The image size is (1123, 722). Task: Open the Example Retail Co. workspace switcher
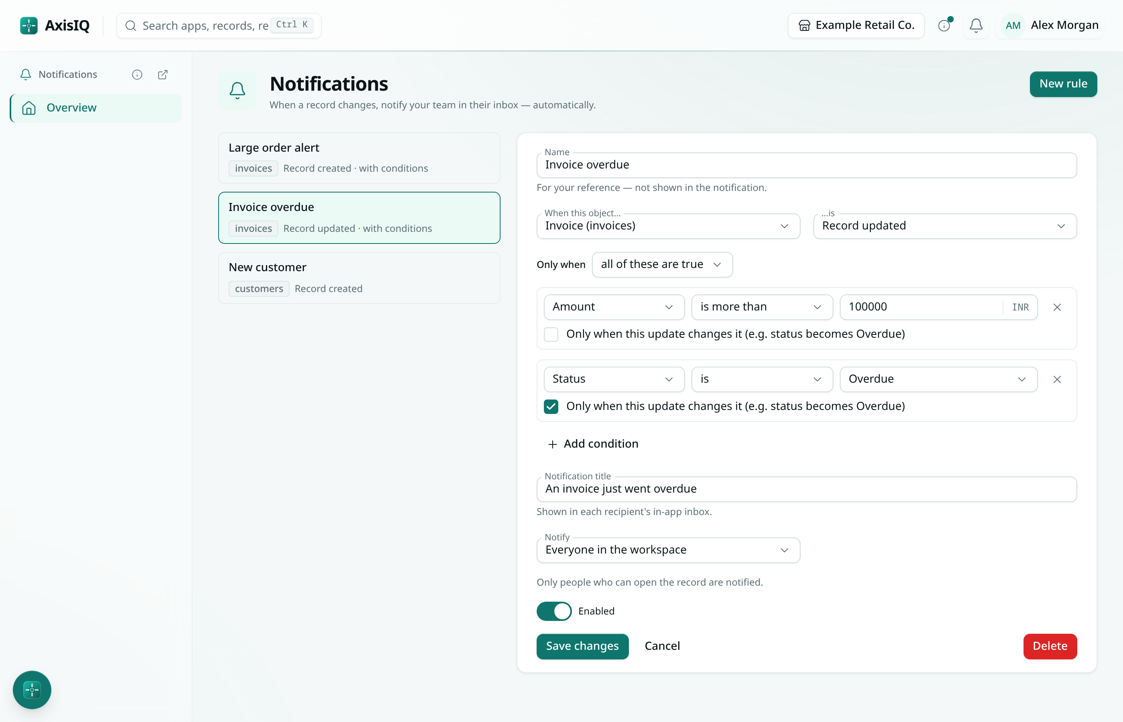856,25
